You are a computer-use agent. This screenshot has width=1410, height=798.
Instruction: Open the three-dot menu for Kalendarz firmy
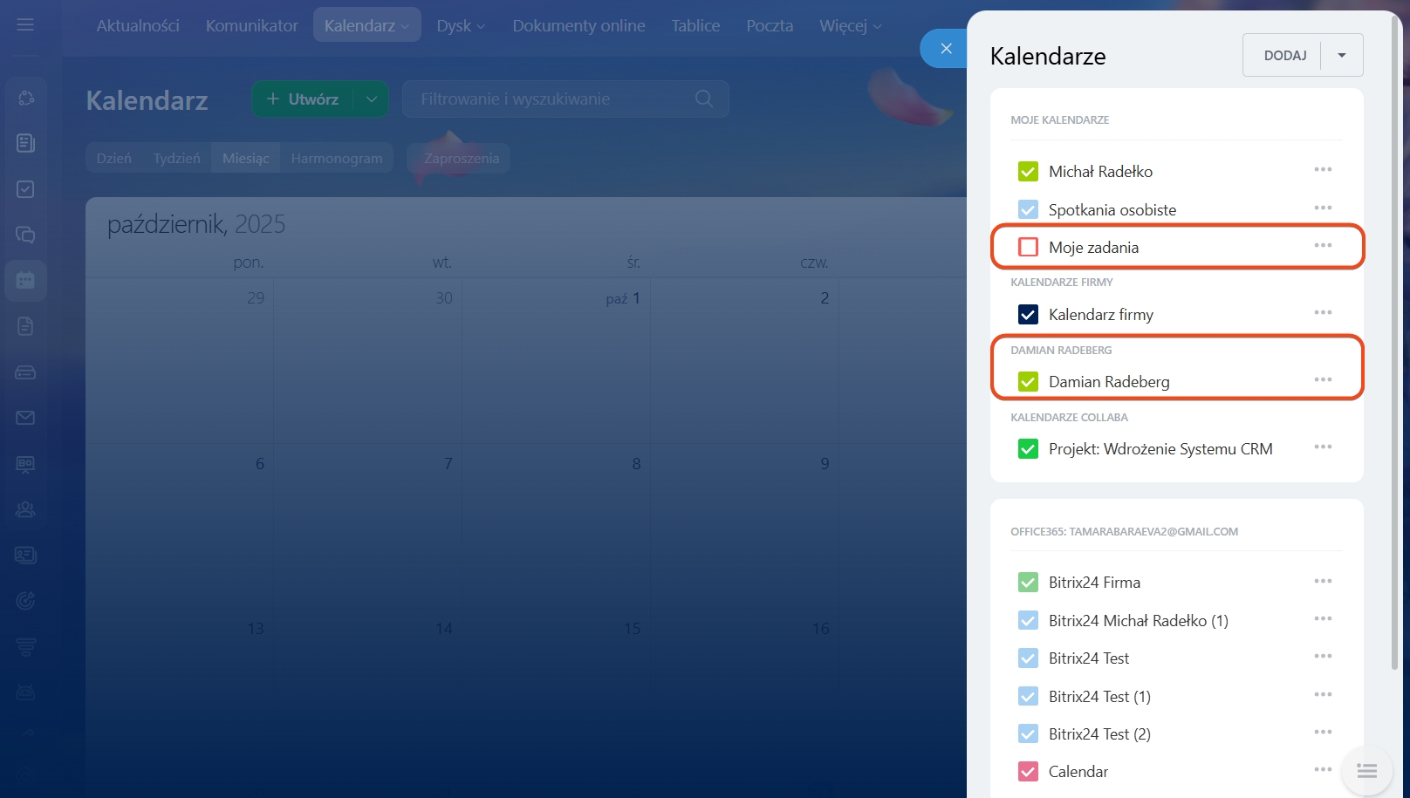pos(1323,313)
